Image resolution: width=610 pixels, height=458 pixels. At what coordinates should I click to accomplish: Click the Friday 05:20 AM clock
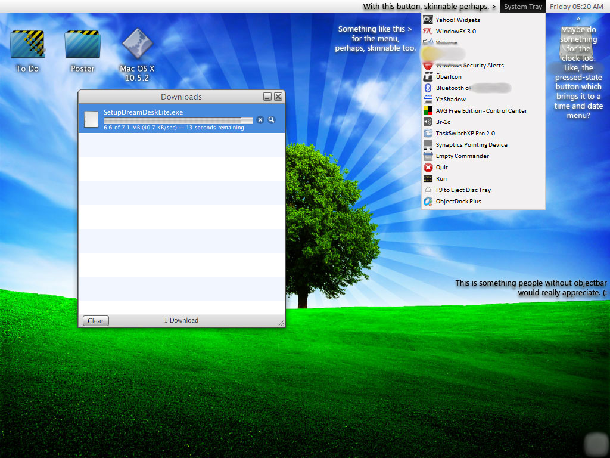pyautogui.click(x=577, y=7)
